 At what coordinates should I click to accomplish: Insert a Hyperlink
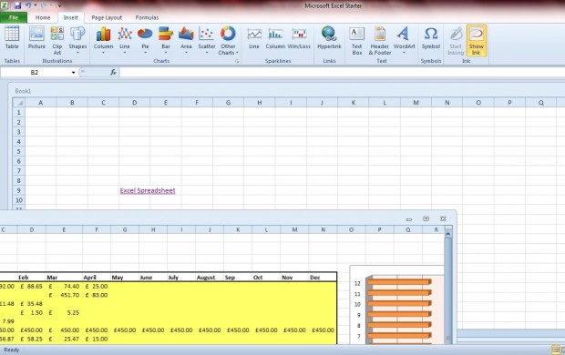329,38
